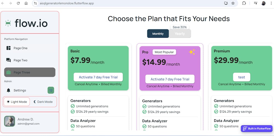Click the Built in FlutterFlow badge
The image size is (274, 136).
point(257,129)
